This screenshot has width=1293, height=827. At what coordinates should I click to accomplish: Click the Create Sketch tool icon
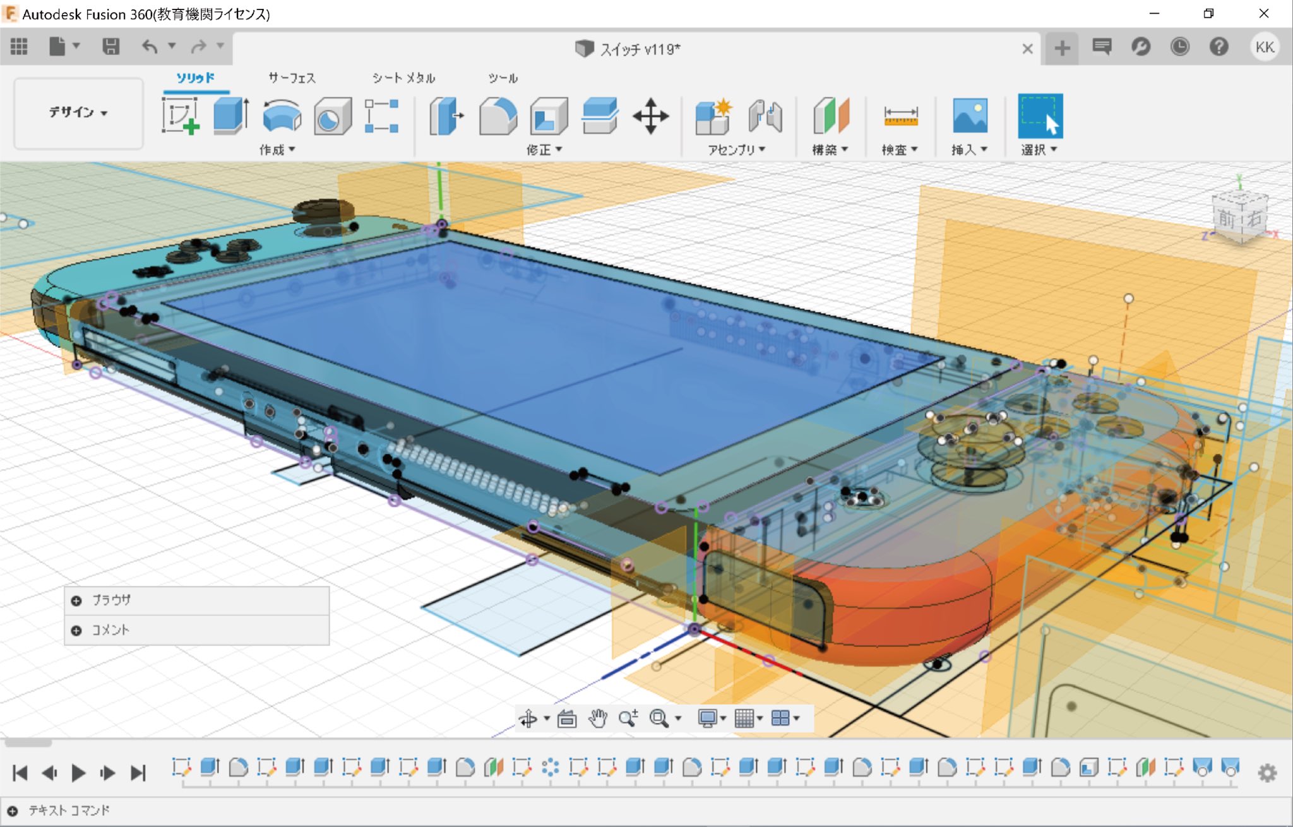tap(180, 116)
